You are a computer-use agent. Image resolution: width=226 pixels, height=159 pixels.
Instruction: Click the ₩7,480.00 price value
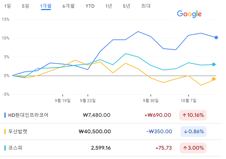[x=97, y=115]
